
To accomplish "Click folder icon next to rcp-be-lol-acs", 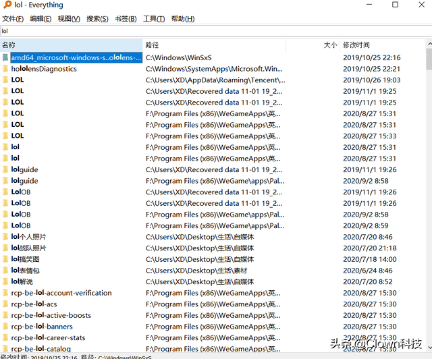I will [x=5, y=304].
